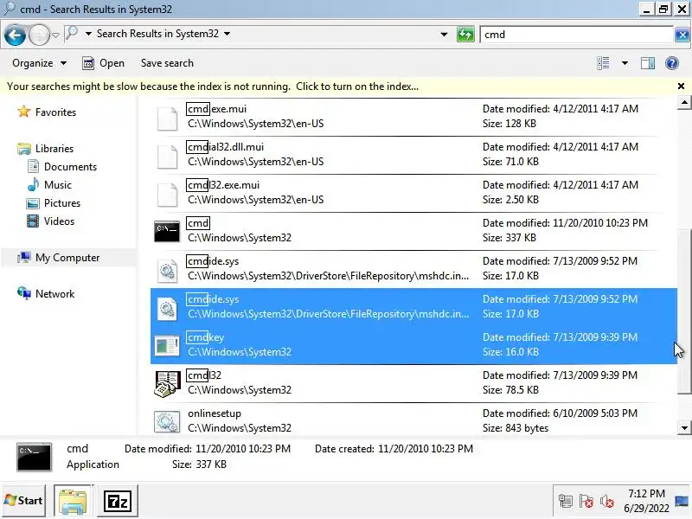The width and height of the screenshot is (692, 519).
Task: Select Favorites in the navigation pane
Action: tap(55, 112)
